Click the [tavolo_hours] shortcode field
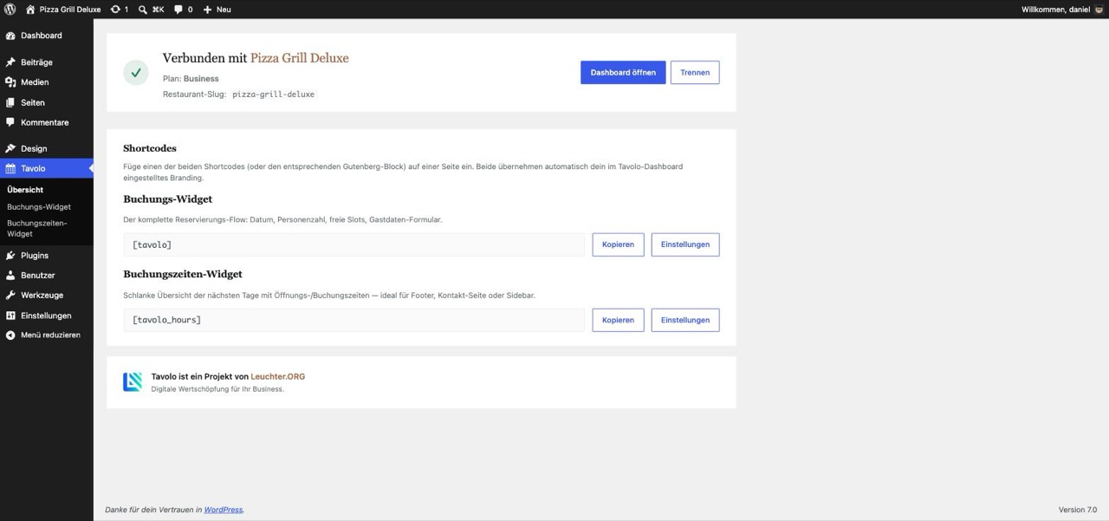 [x=353, y=320]
